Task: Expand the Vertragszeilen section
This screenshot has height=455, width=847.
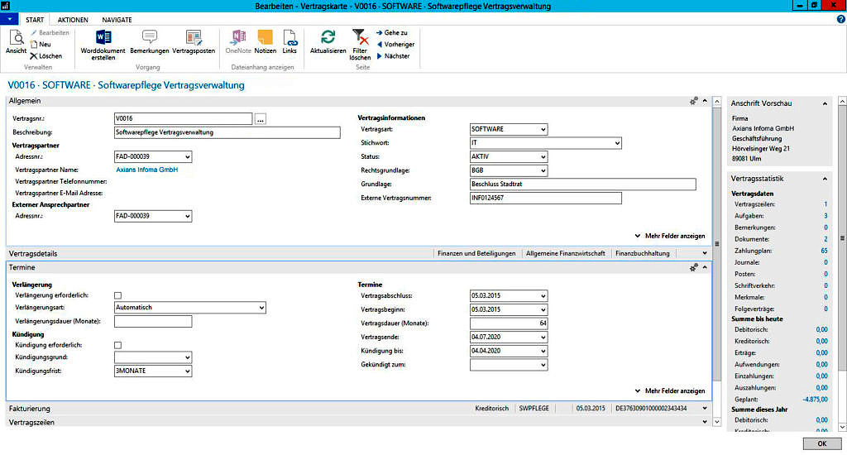Action: [x=704, y=422]
